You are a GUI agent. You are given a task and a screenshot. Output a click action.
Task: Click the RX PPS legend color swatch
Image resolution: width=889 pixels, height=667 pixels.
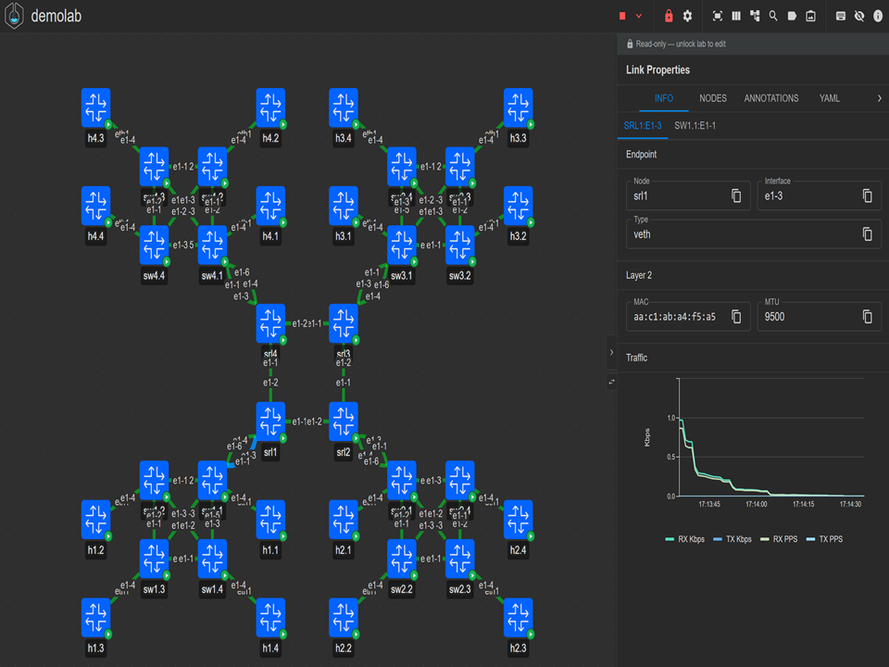point(764,539)
